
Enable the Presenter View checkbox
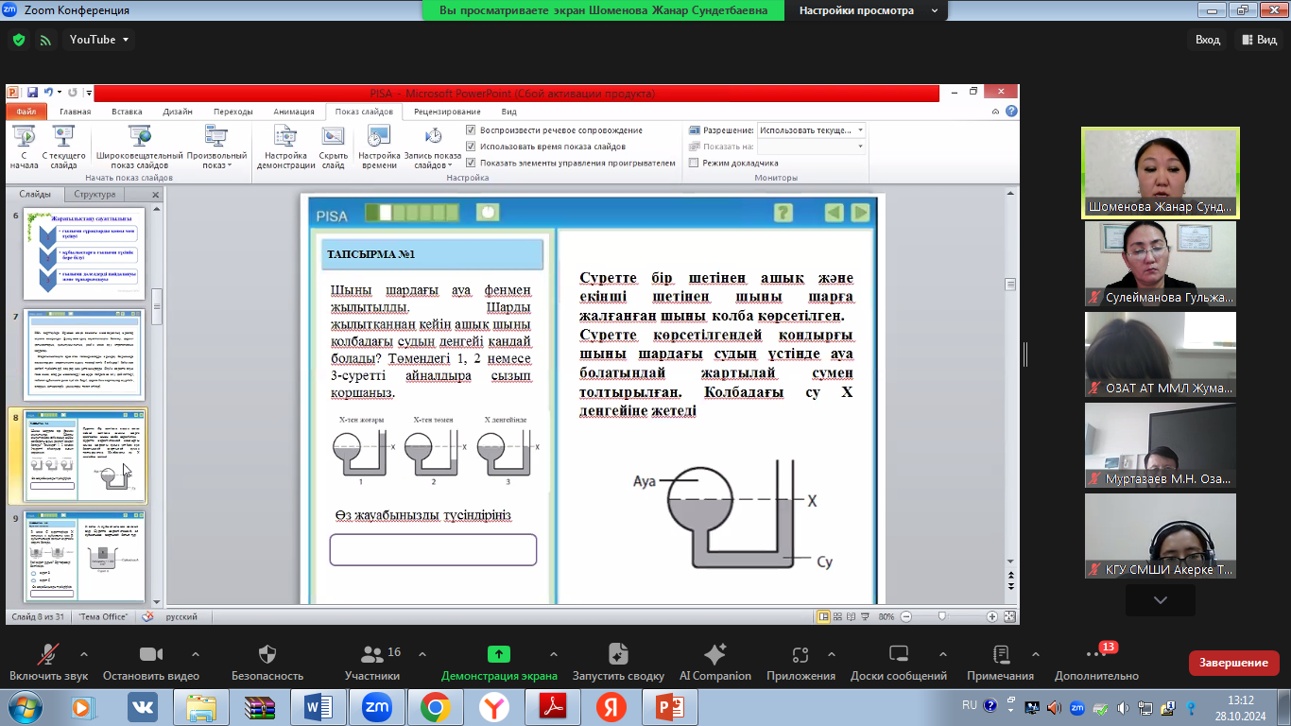coord(694,163)
